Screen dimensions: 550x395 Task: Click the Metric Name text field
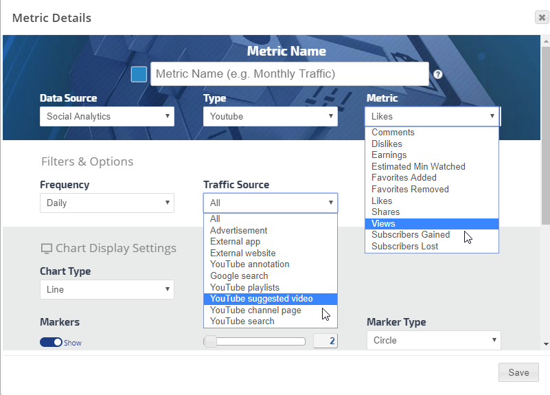(x=289, y=74)
